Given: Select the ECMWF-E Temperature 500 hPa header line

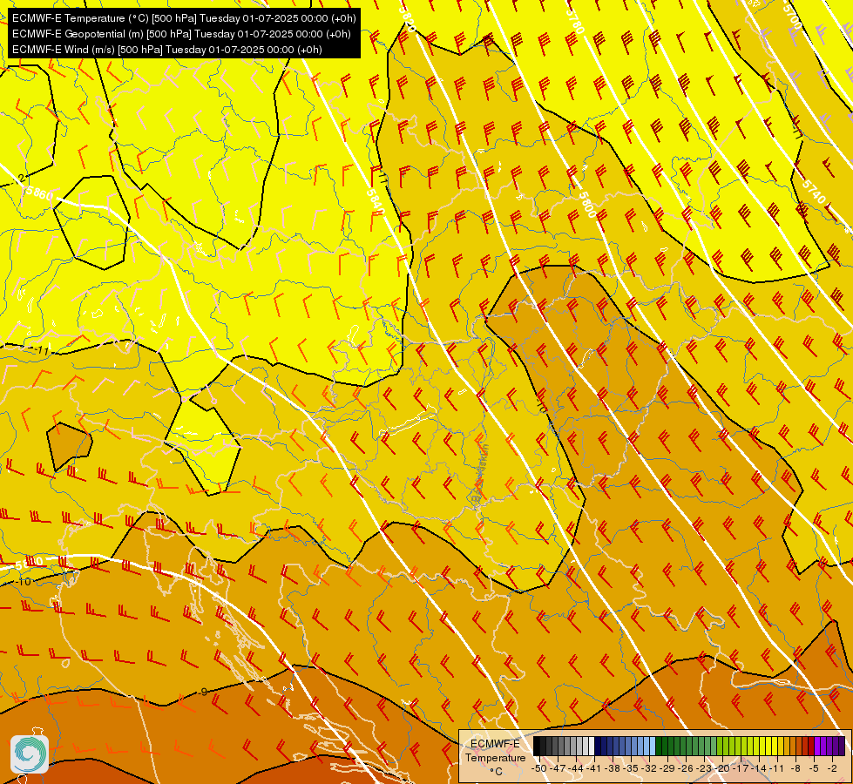Looking at the screenshot, I should (x=184, y=18).
